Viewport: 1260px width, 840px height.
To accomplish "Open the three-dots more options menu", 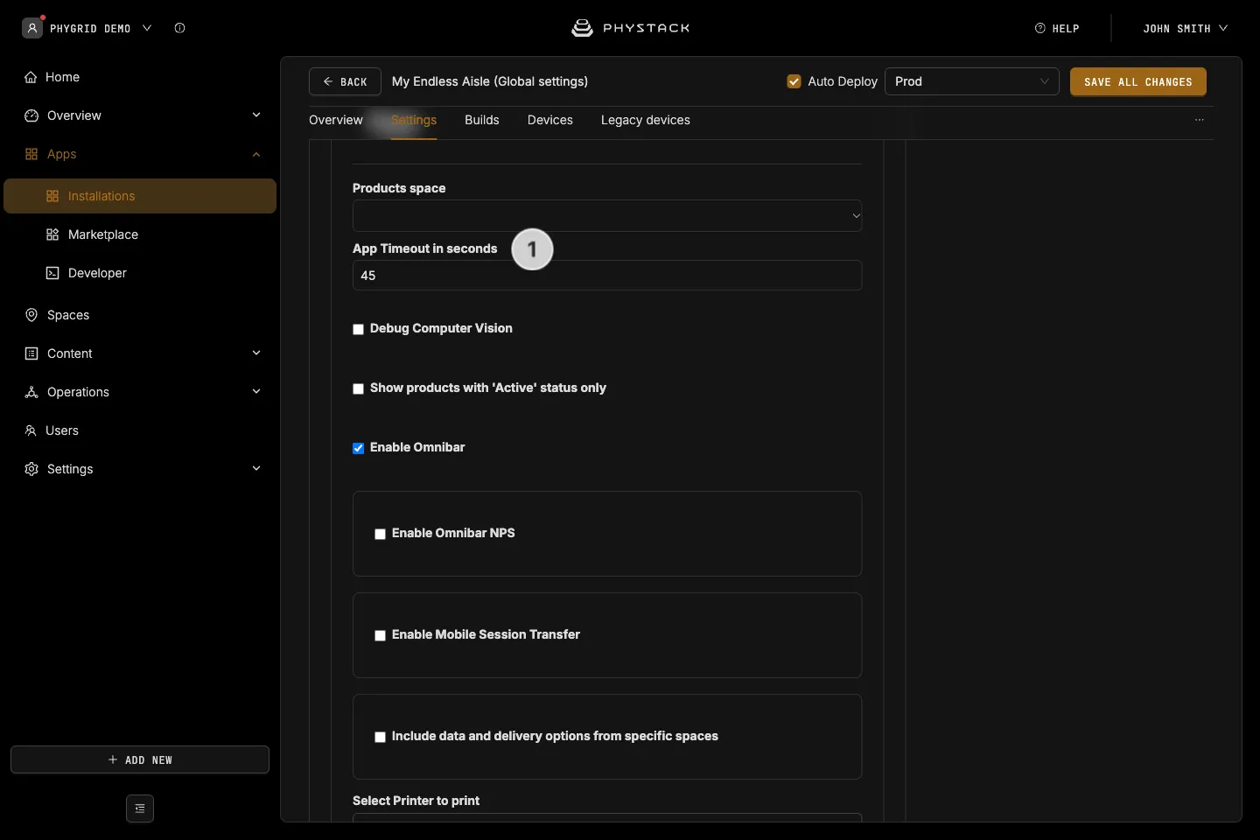I will [x=1200, y=120].
